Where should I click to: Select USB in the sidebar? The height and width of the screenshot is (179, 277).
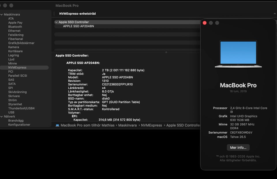11,112
